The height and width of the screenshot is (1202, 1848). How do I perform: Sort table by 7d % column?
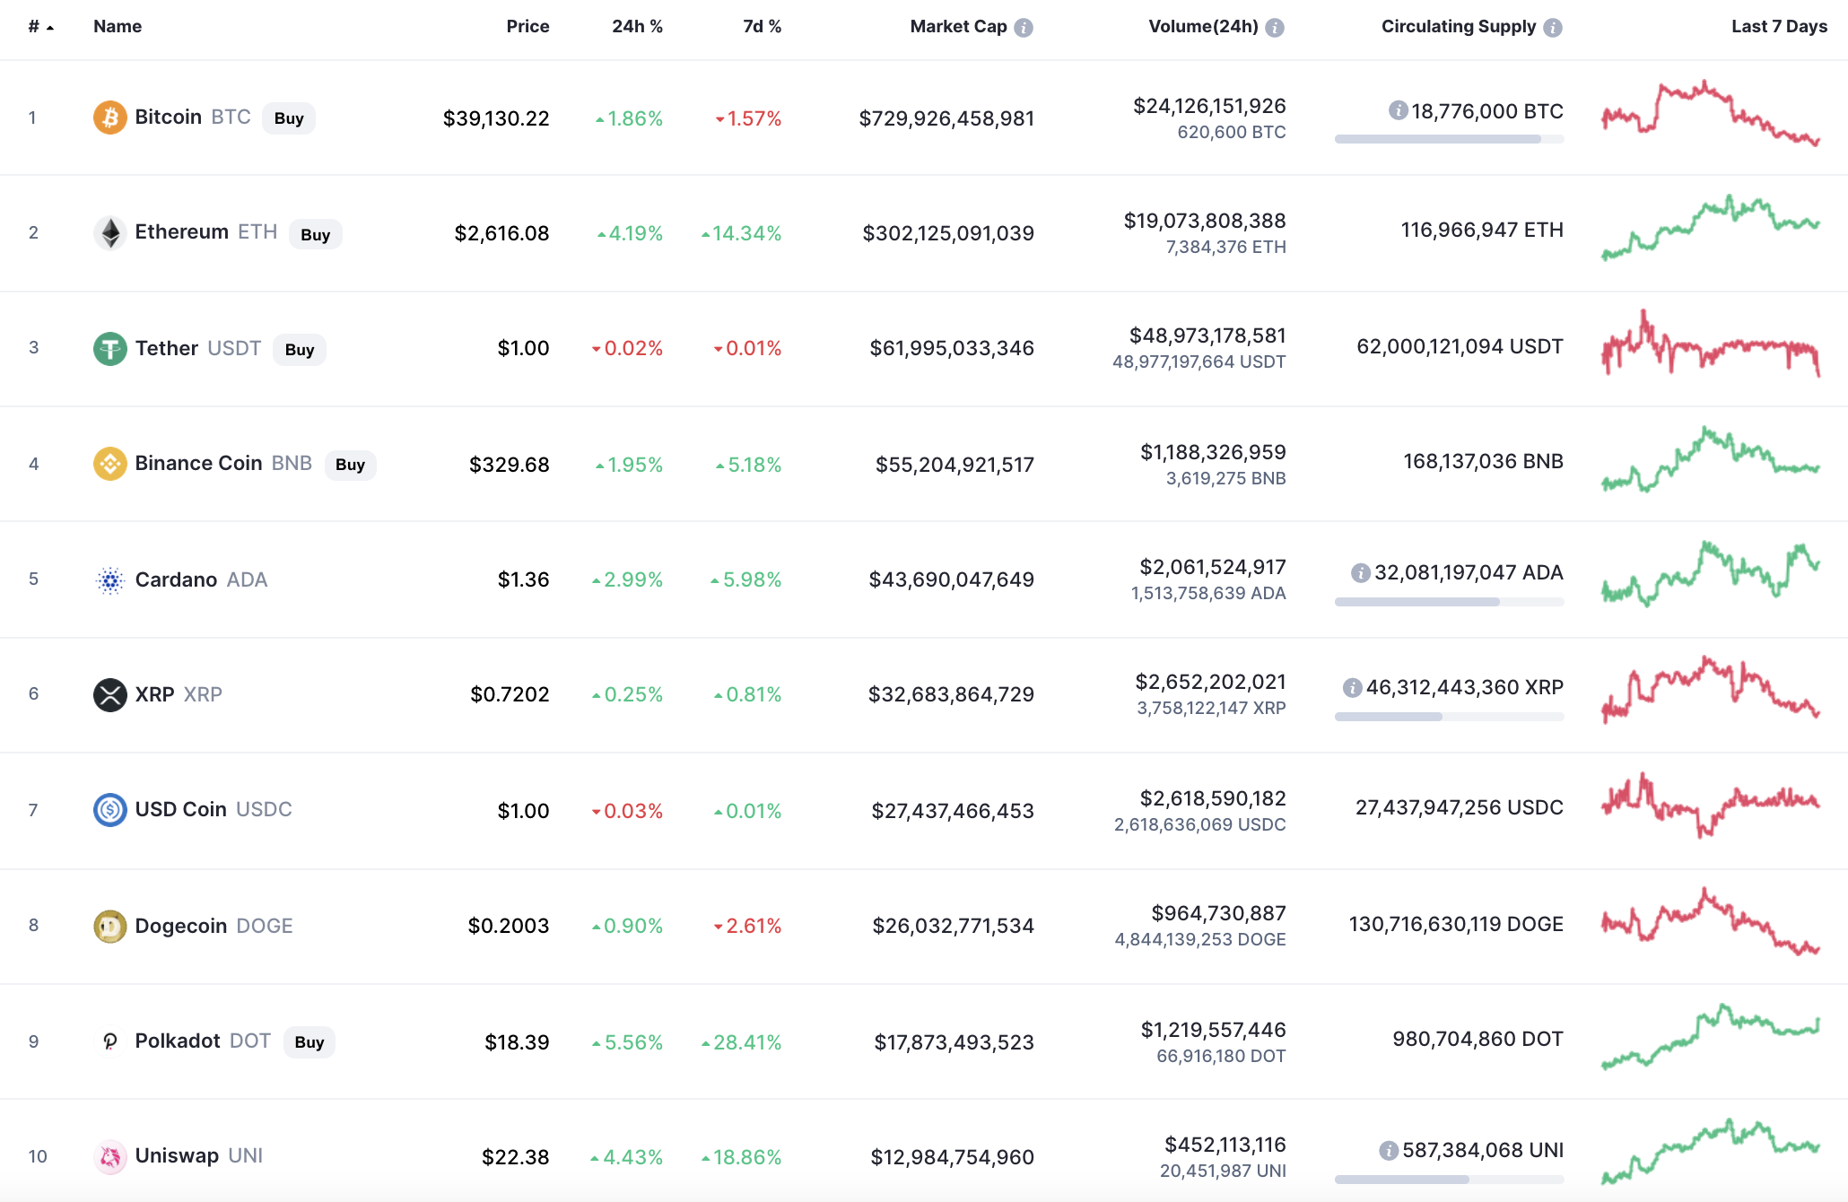[762, 27]
